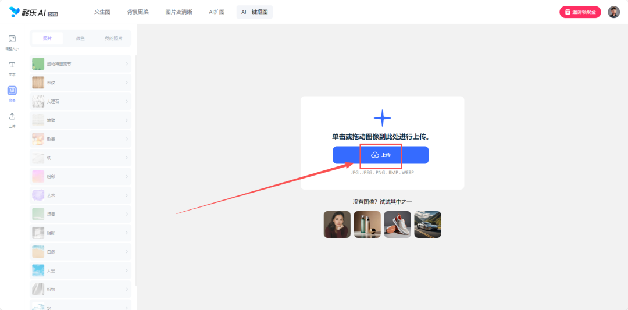Open the 上传 sidebar upload tool
The width and height of the screenshot is (628, 310).
click(x=12, y=120)
